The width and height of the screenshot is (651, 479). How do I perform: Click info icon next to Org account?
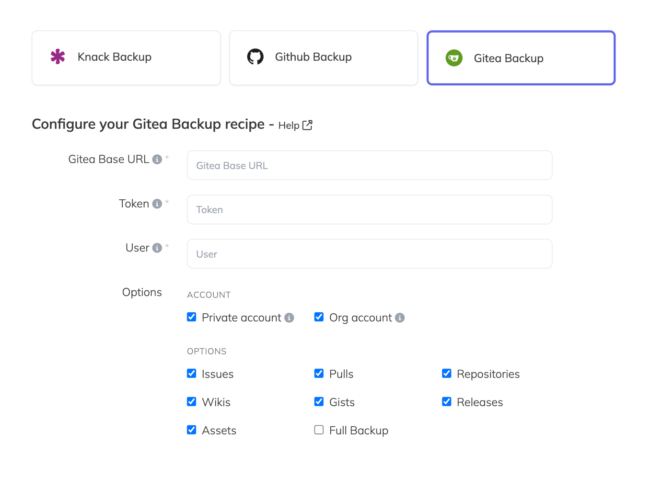[x=400, y=318]
